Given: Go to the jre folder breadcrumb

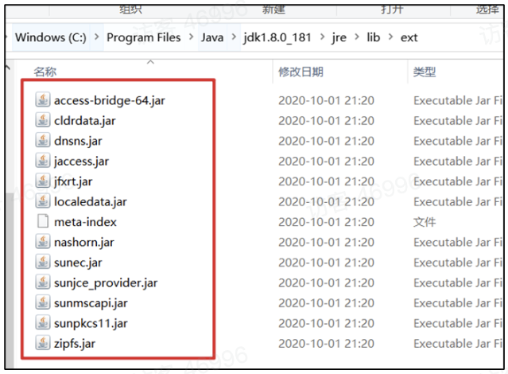Looking at the screenshot, I should [339, 37].
